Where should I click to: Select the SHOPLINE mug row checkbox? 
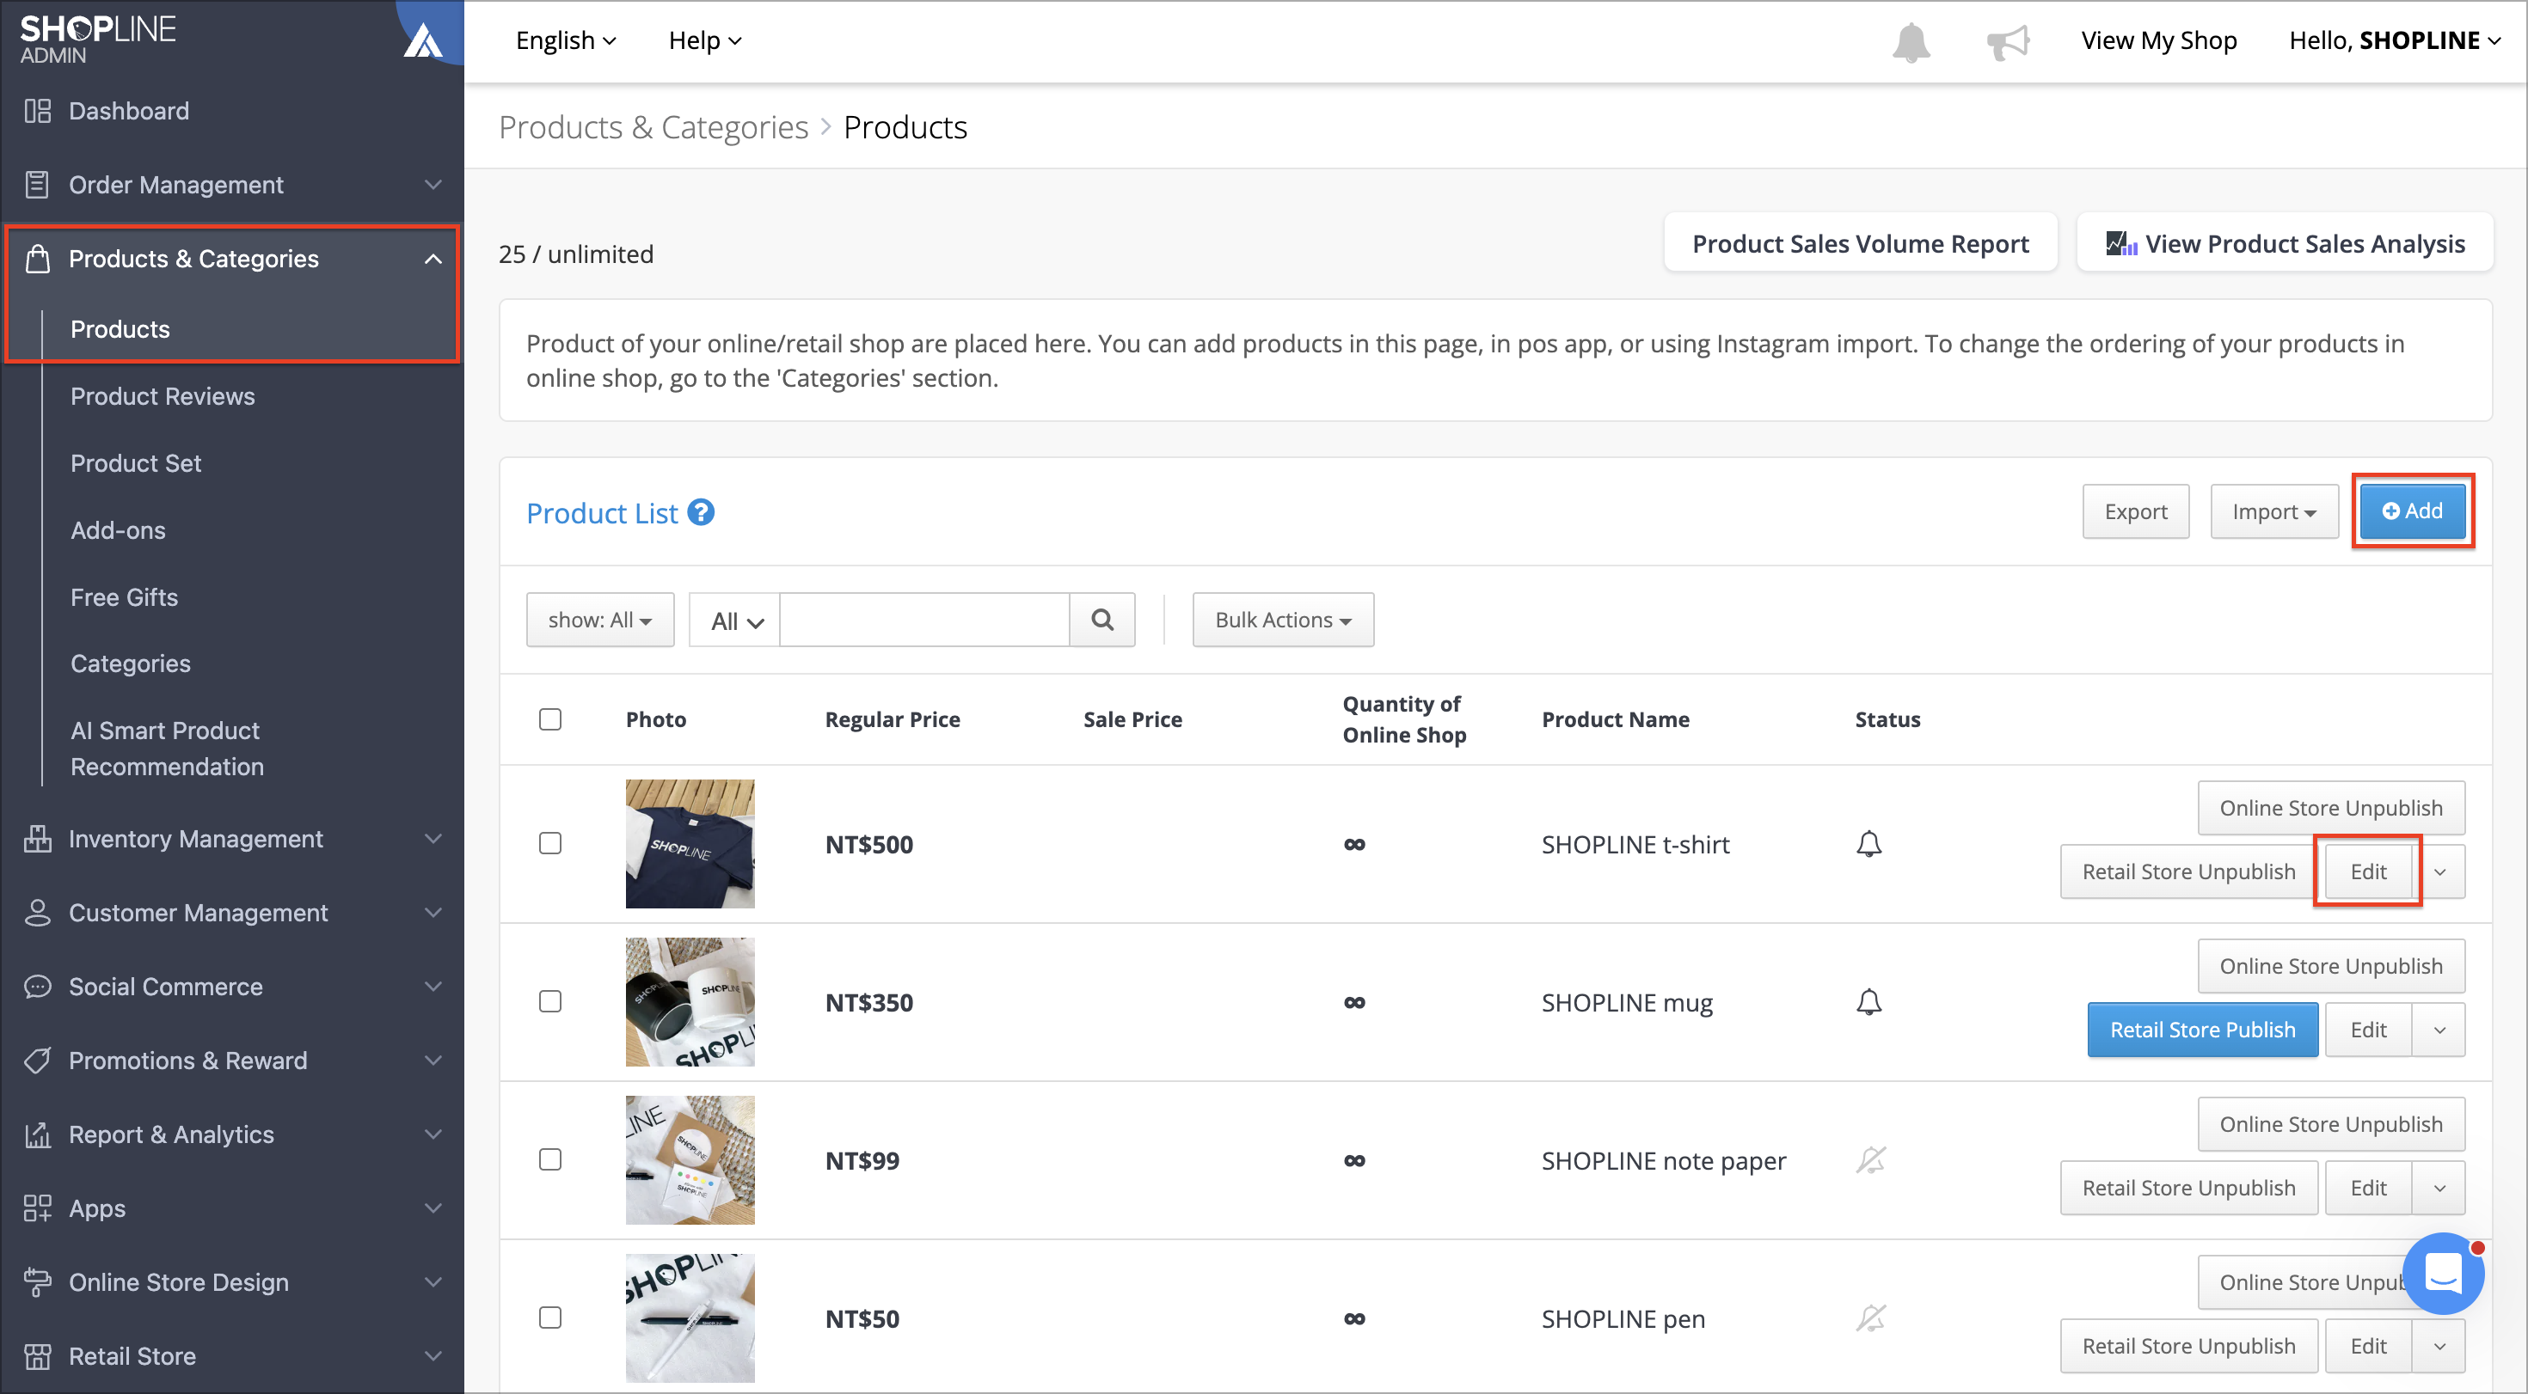pos(550,1001)
